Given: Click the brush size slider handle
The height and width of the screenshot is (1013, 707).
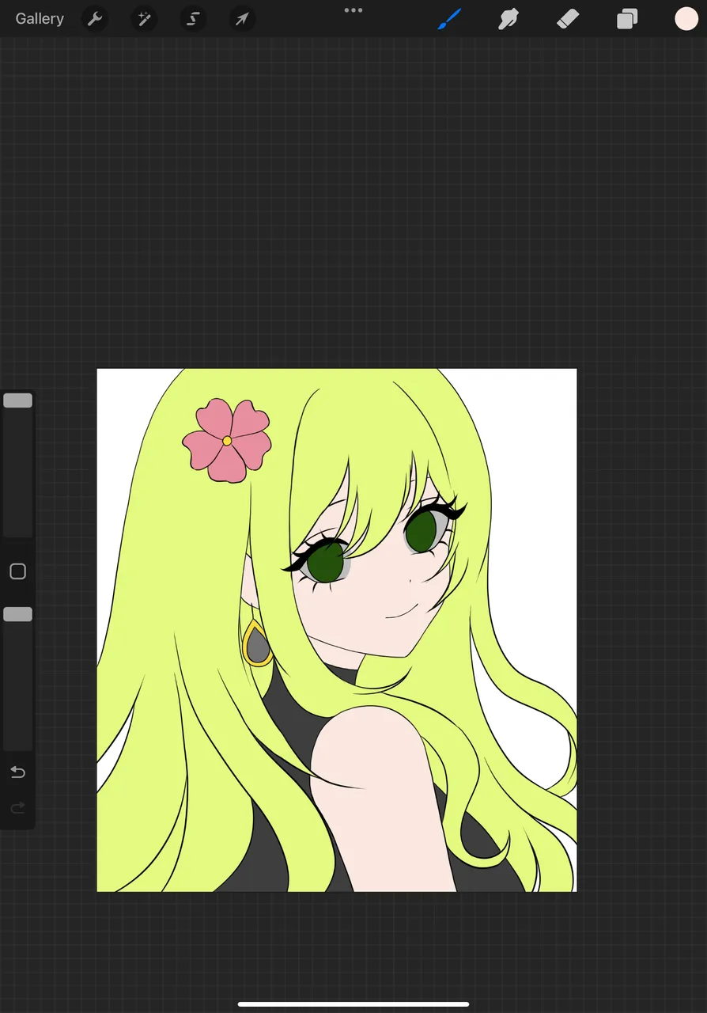Looking at the screenshot, I should (x=17, y=400).
